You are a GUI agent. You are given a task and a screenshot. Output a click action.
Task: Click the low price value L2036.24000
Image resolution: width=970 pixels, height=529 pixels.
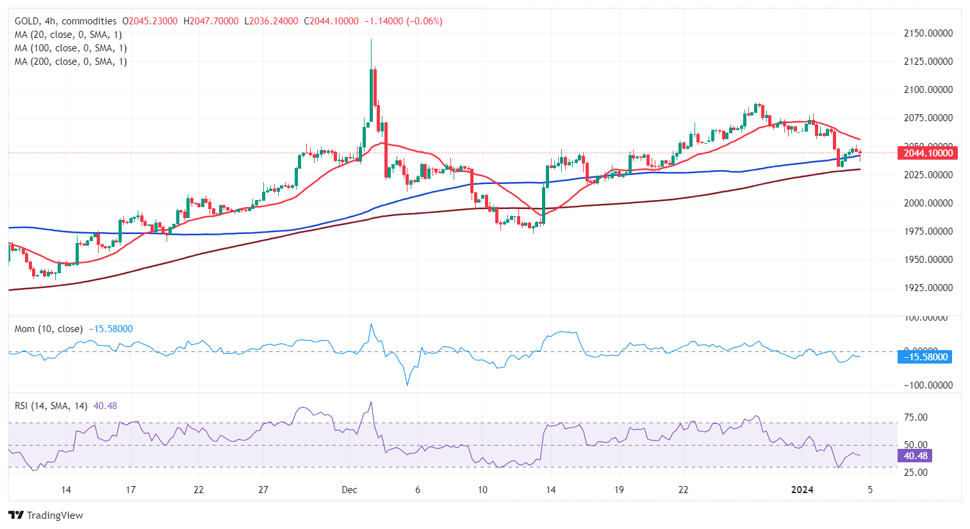pyautogui.click(x=271, y=21)
